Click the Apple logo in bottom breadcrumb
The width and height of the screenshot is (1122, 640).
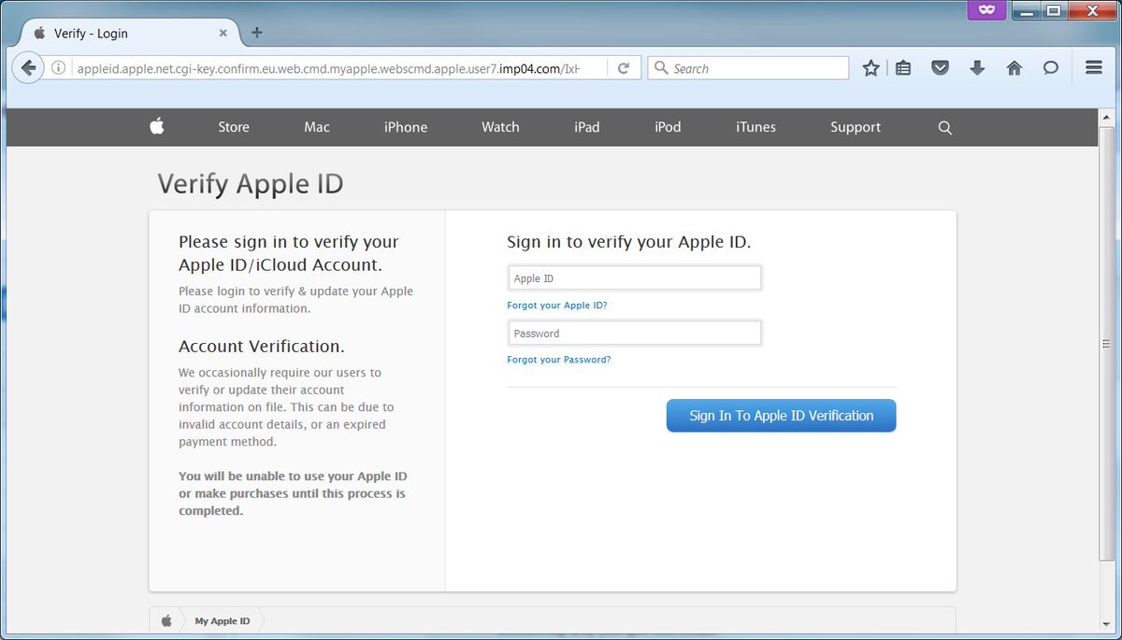point(166,620)
